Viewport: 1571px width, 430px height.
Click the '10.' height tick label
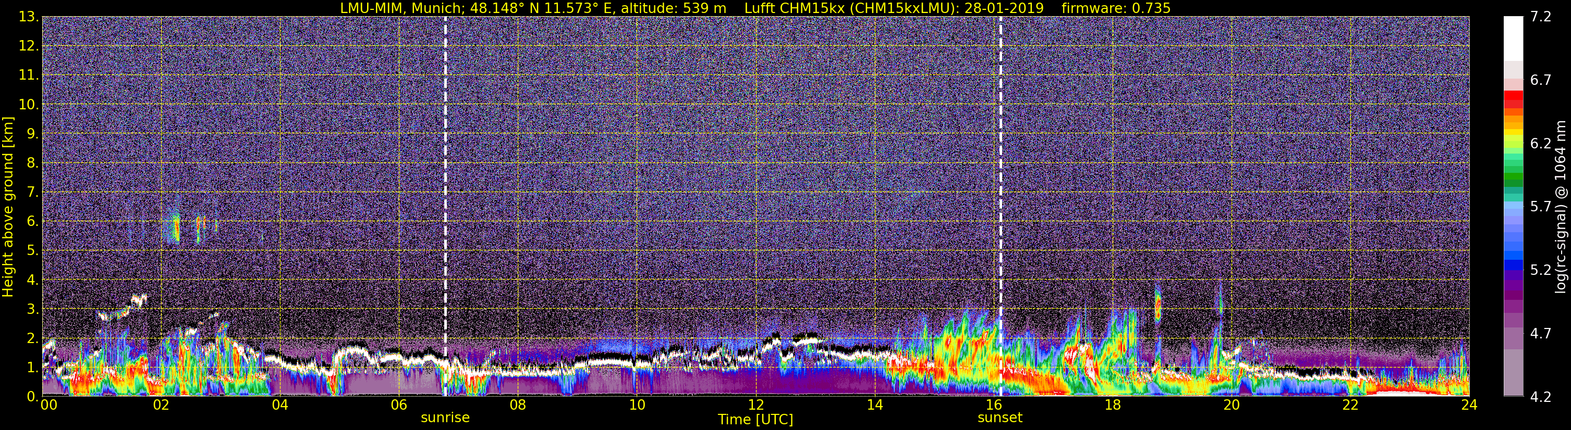(x=29, y=104)
